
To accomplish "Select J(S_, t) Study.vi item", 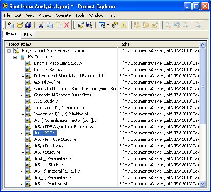I will [x=49, y=165].
